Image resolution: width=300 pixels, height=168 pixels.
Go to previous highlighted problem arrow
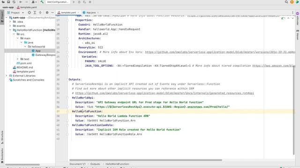coord(288,18)
